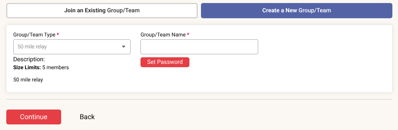Click the Group/Team Type field label
Image resolution: width=398 pixels, height=130 pixels.
(x=34, y=34)
